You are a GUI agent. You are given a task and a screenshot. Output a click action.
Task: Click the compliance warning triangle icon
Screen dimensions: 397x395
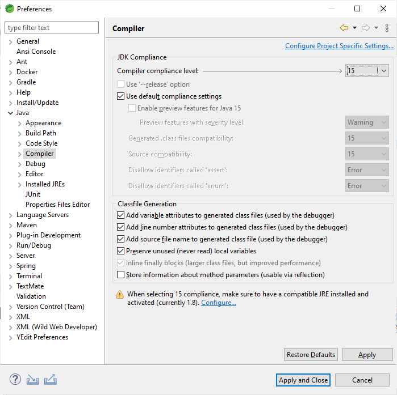coord(119,295)
